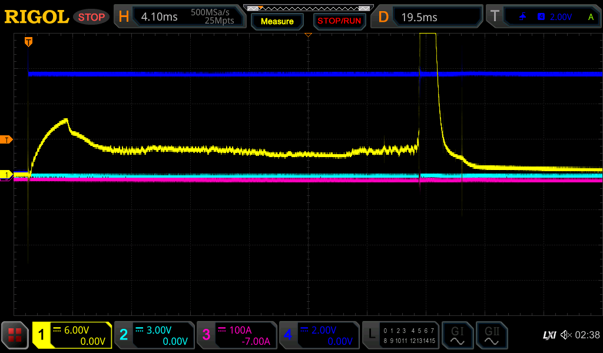This screenshot has width=603, height=353.
Task: Click the orange trigger level marker on left edge
Action: click(x=6, y=139)
